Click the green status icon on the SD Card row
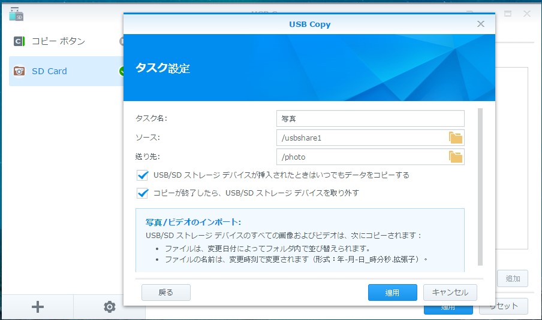 click(x=121, y=71)
